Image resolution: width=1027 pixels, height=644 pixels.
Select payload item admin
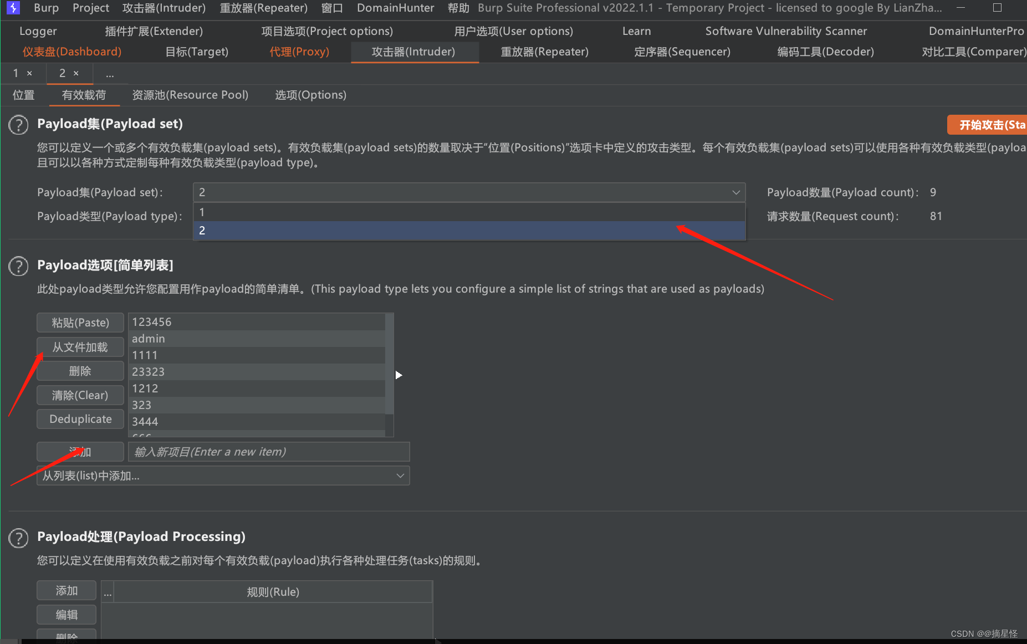pos(257,339)
